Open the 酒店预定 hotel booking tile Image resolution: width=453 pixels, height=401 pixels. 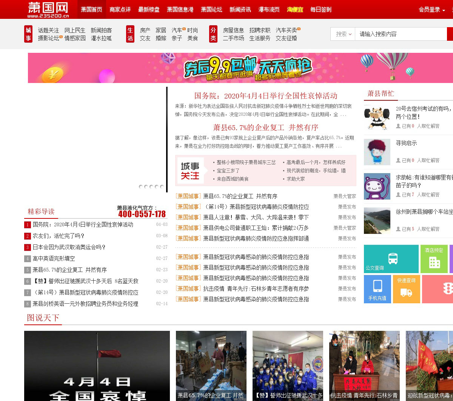tap(434, 259)
